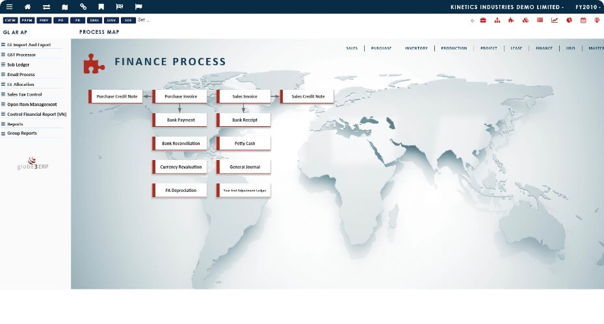Open Sales Tax Control in the sidebar
The width and height of the screenshot is (604, 324).
[x=24, y=94]
